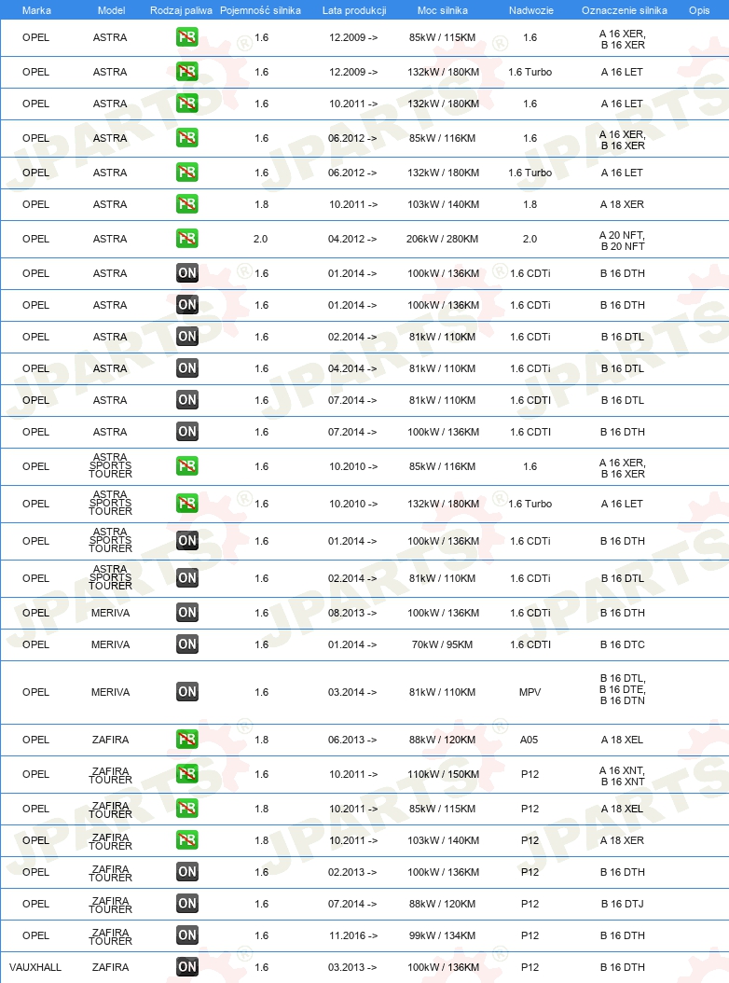
Task: Click the '11.2016 ->' production date
Action: (x=353, y=935)
